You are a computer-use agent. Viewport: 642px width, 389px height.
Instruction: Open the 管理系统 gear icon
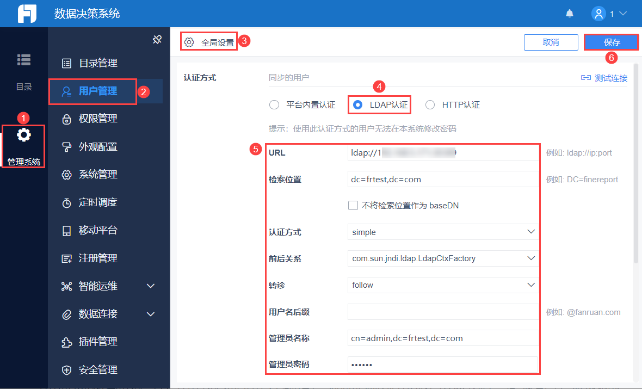point(24,135)
